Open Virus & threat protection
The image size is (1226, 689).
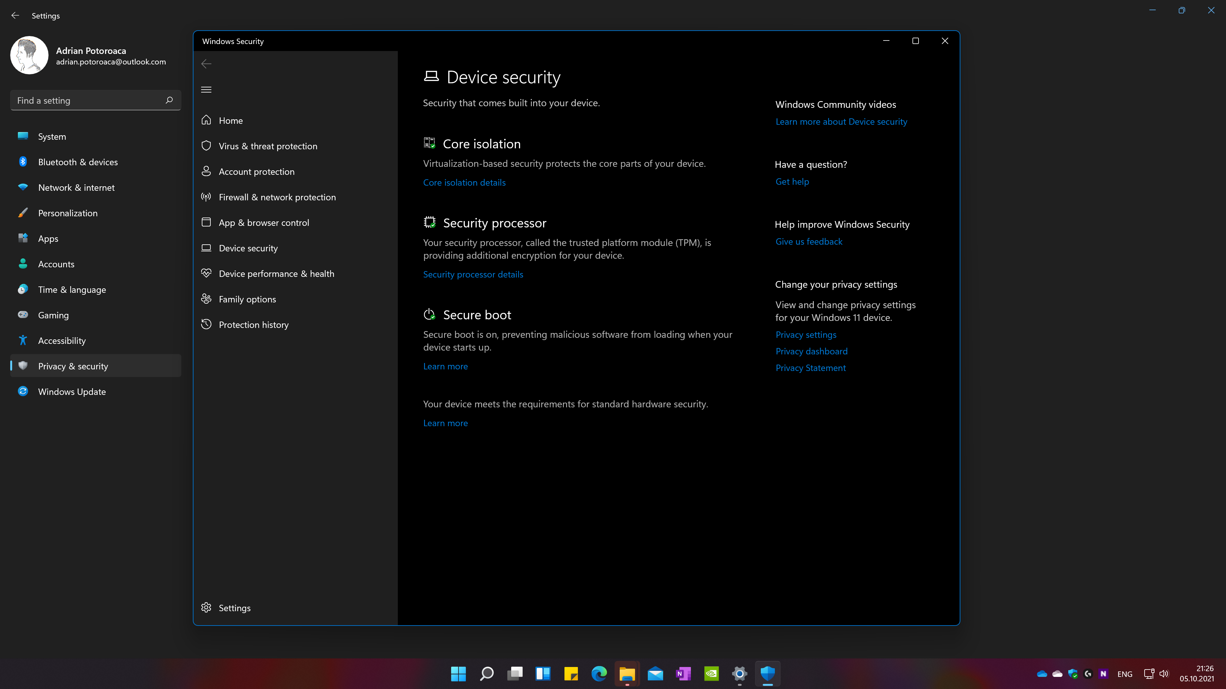296,146
